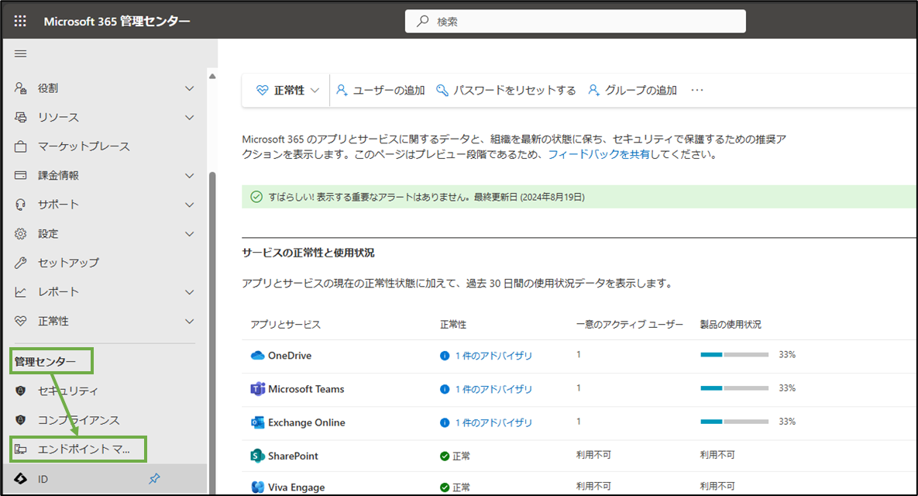Expand the sidebar 正常性 chevron
This screenshot has width=918, height=496.
pos(189,322)
